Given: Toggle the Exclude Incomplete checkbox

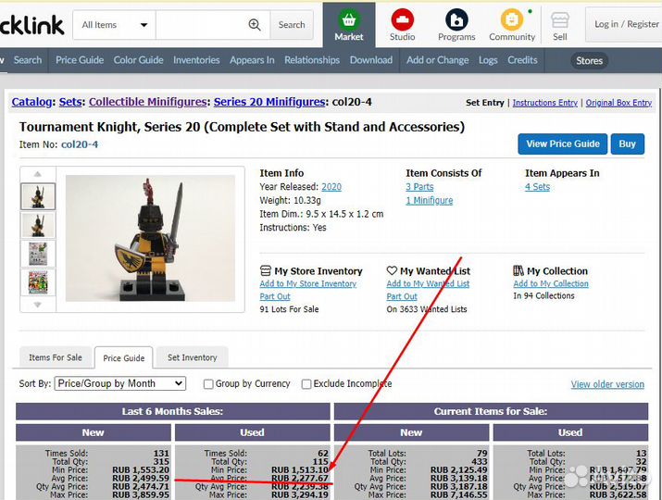Looking at the screenshot, I should coord(306,384).
